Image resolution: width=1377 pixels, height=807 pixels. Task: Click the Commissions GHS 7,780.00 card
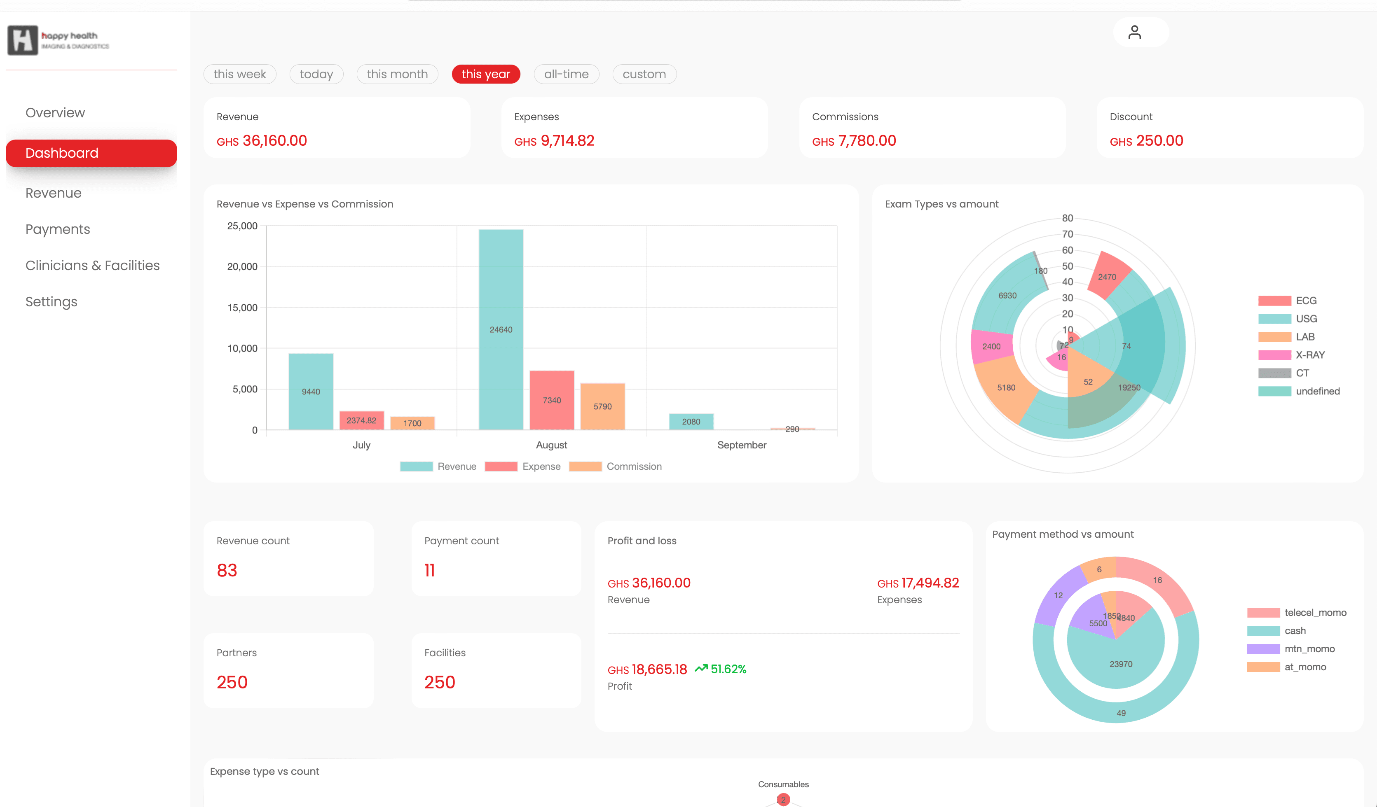(932, 128)
